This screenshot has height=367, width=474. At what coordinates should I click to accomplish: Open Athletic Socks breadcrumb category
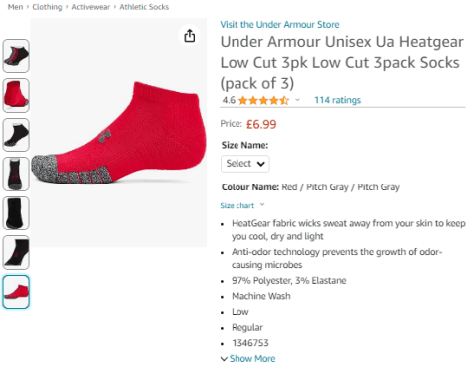pos(144,7)
